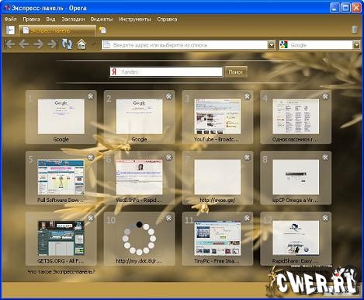Click the Reload page icon
The height and width of the screenshot is (300, 364).
(67, 44)
